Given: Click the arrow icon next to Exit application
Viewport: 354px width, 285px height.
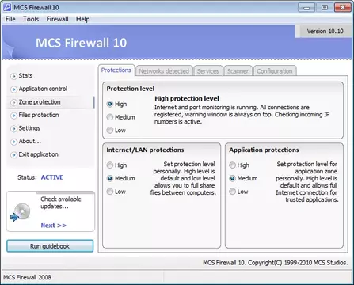Looking at the screenshot, I should pos(13,155).
